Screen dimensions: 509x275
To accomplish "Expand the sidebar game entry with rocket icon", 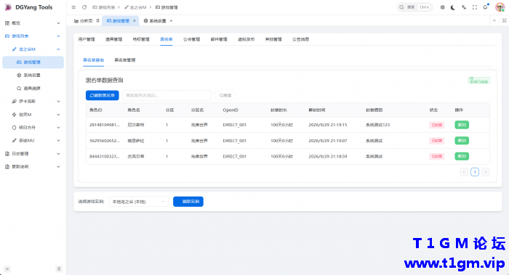I will coord(33,102).
